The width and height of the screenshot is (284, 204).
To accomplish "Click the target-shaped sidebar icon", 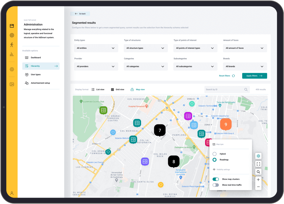I will tap(12, 35).
